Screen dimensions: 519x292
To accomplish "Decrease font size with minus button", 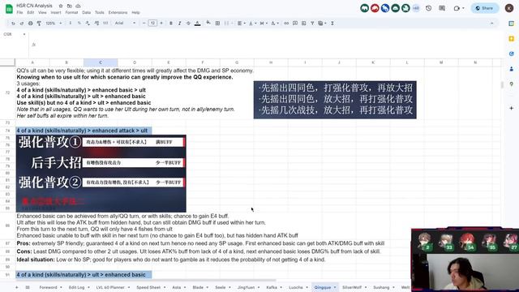I will (x=144, y=24).
